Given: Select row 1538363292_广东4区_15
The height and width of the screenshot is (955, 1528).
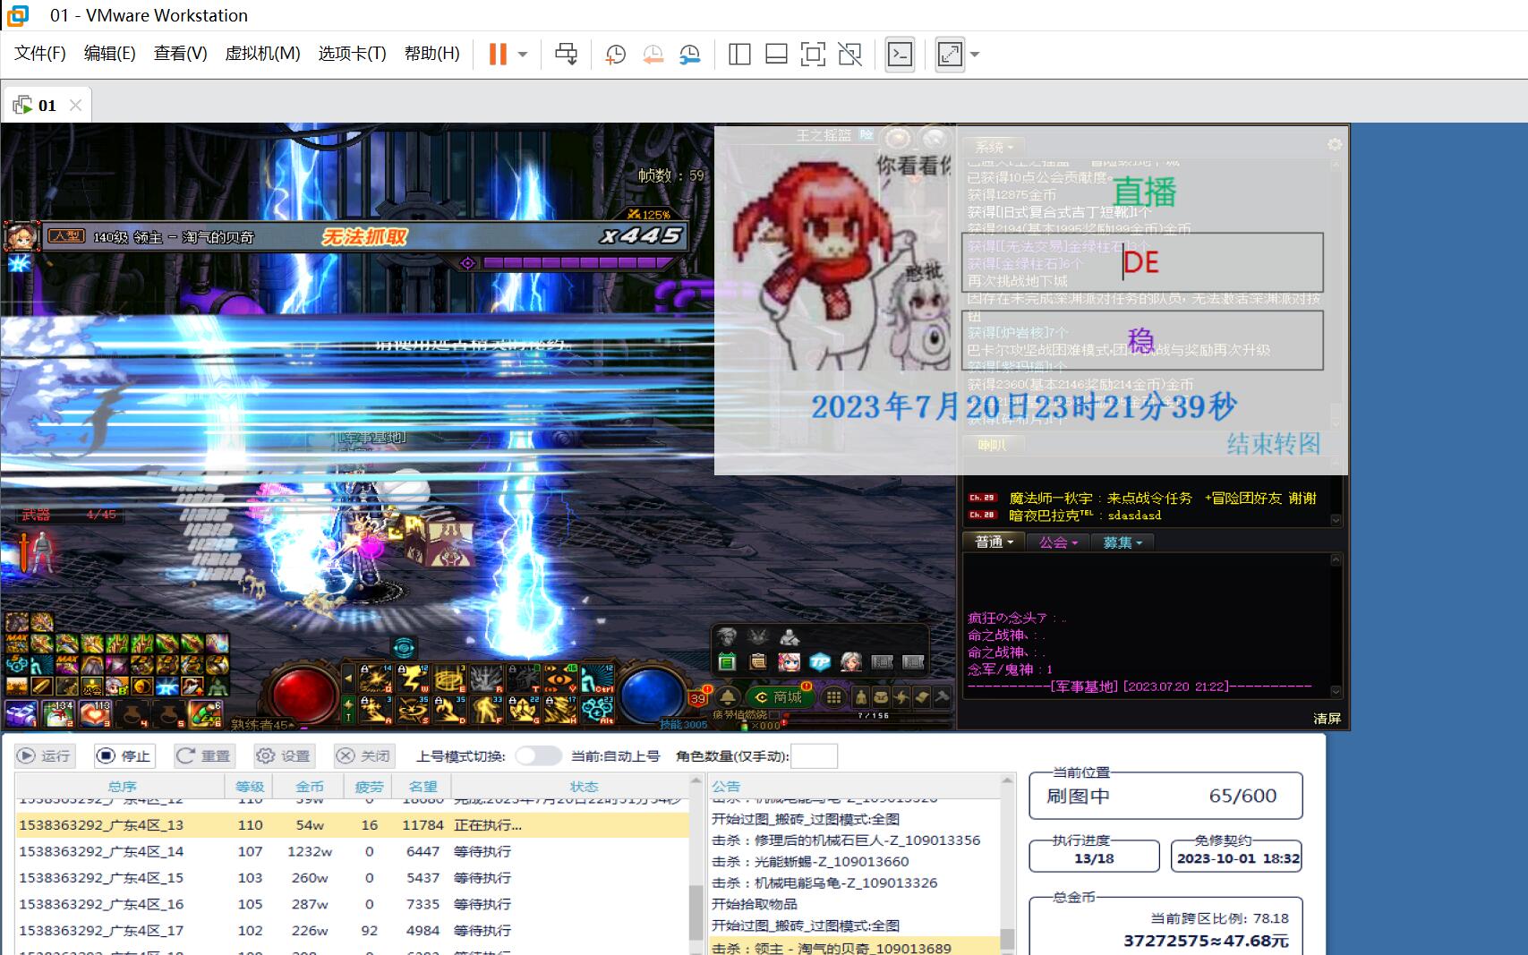Looking at the screenshot, I should [x=353, y=878].
